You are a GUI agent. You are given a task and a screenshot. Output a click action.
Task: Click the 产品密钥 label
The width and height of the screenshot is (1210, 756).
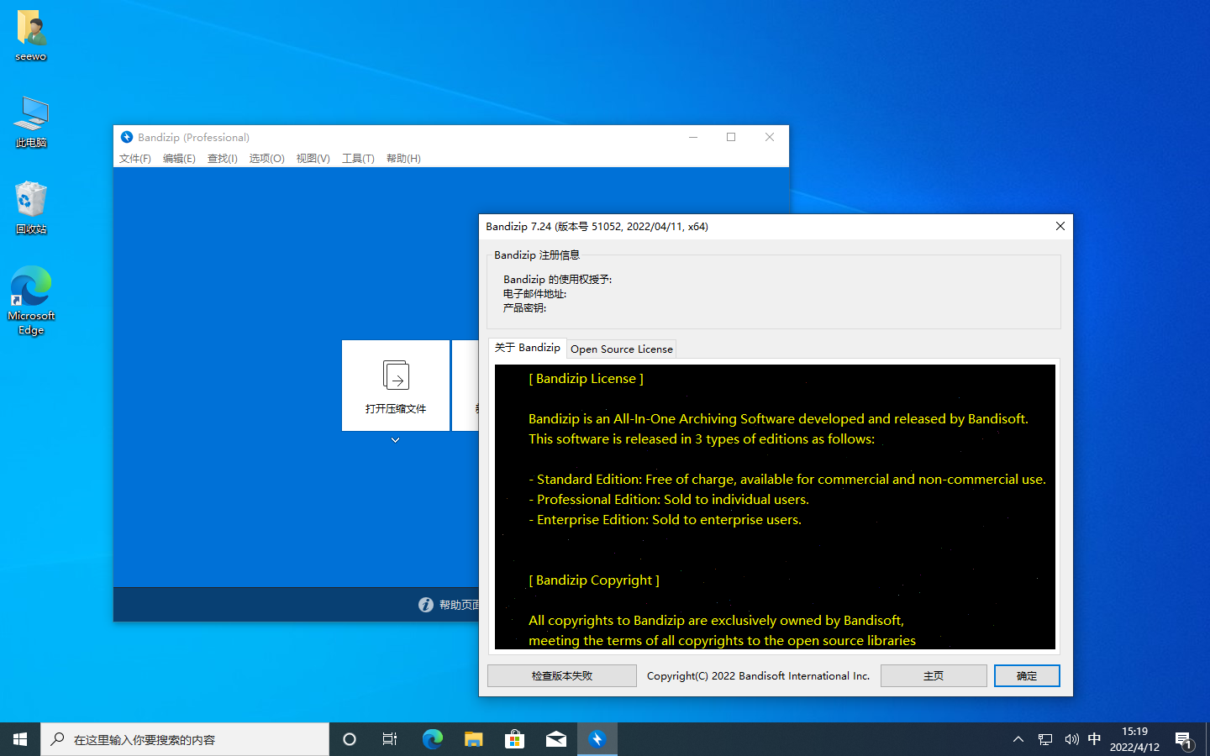pyautogui.click(x=524, y=308)
